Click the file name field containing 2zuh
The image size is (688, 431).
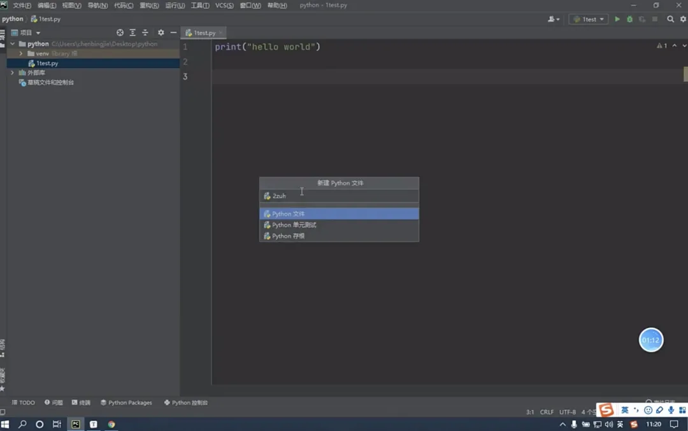click(339, 196)
